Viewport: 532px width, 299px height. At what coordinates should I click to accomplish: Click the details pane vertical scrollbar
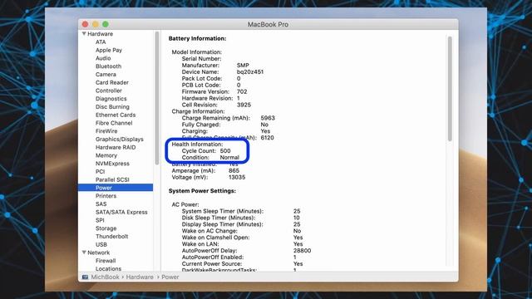(x=450, y=89)
